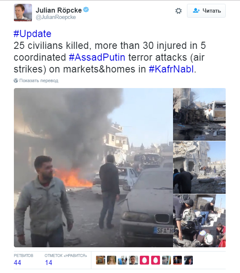The width and height of the screenshot is (240, 273).
Task: Open the large burning car photo
Action: click(x=93, y=168)
